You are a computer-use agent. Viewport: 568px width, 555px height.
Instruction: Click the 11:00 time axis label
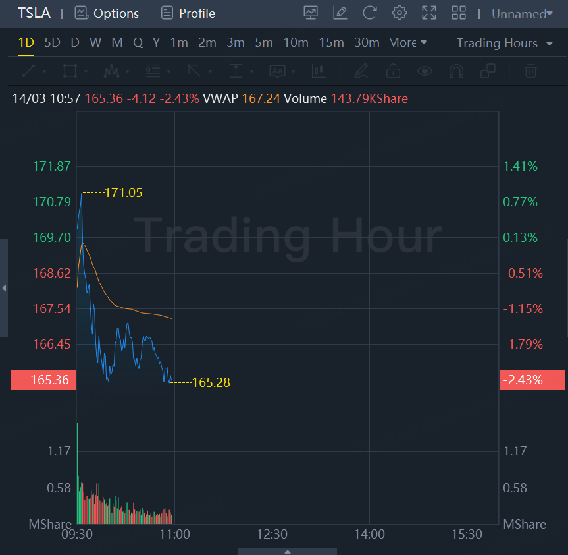(174, 534)
